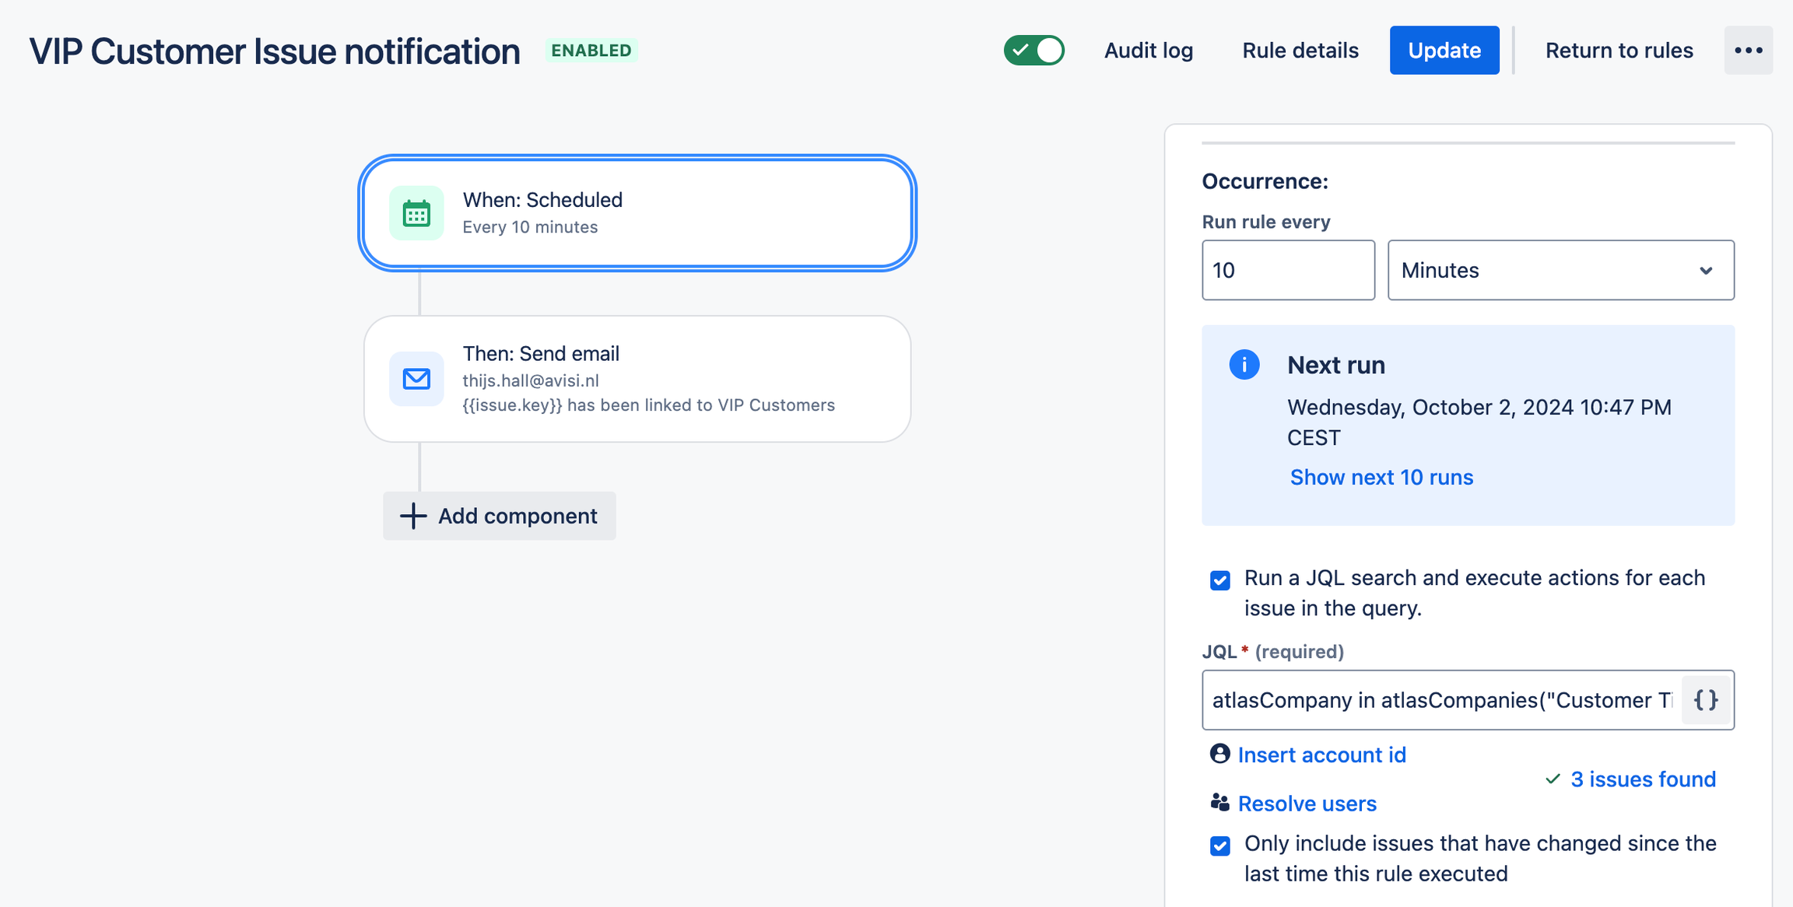This screenshot has height=907, width=1793.
Task: Open smart values with the {} icon
Action: pos(1705,699)
